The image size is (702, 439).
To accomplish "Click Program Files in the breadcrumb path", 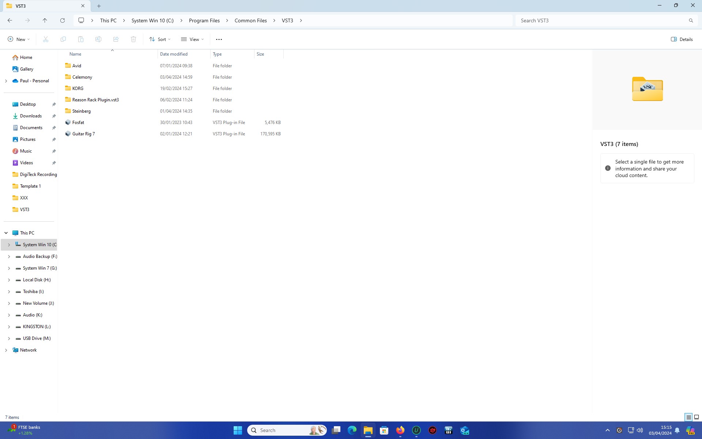I will (204, 20).
